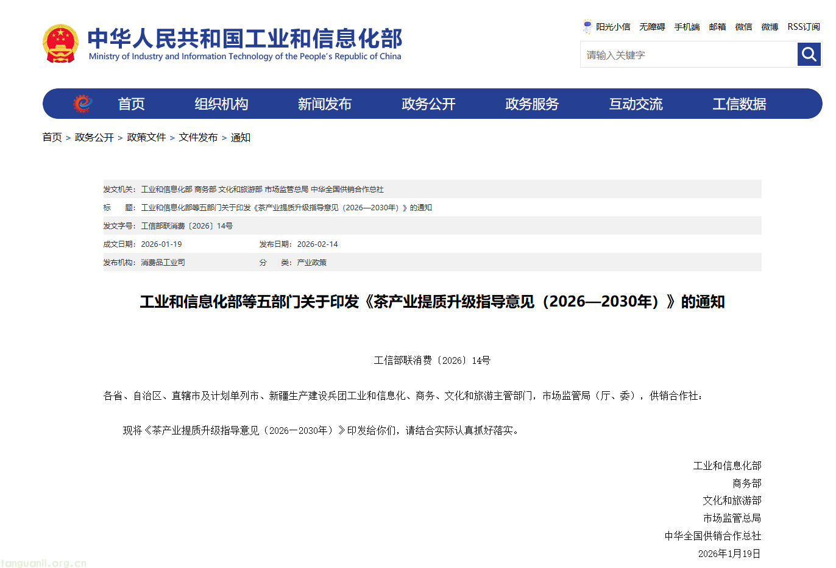Click the magnifier search button

809,54
